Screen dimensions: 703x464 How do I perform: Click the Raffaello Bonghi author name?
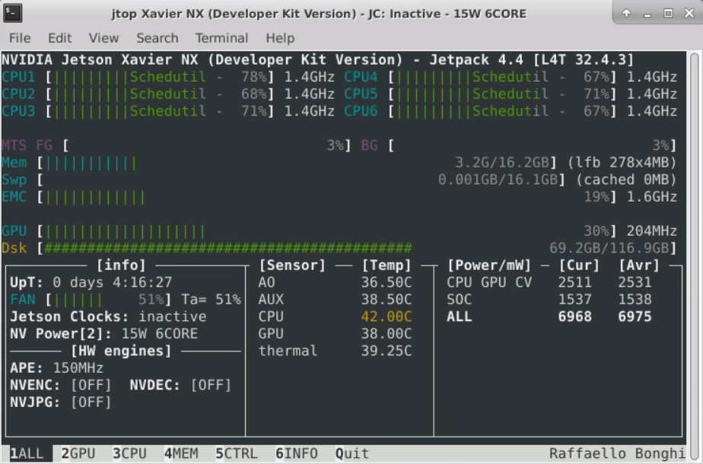point(617,453)
